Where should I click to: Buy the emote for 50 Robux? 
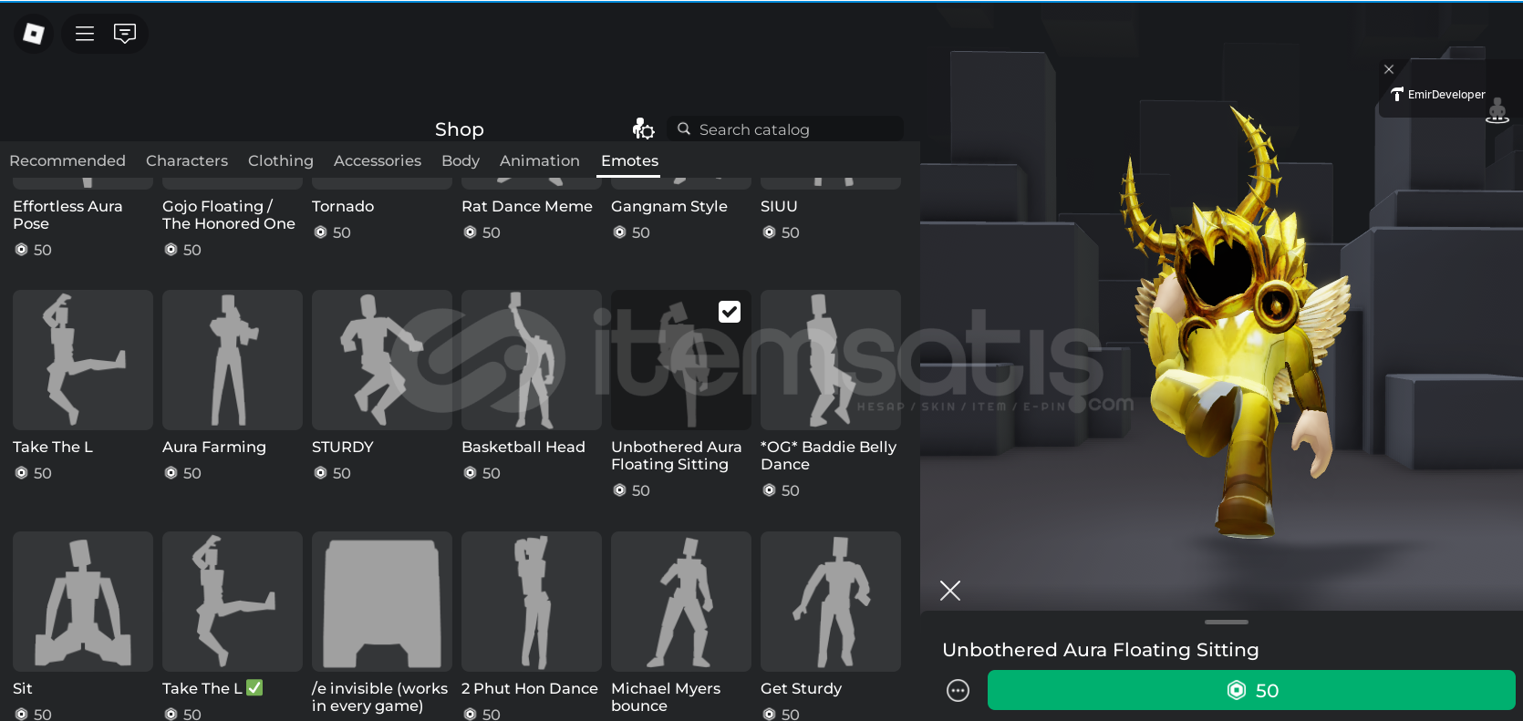[x=1251, y=690]
